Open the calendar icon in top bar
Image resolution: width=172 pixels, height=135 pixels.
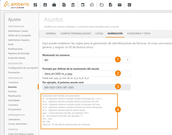[x=83, y=5]
